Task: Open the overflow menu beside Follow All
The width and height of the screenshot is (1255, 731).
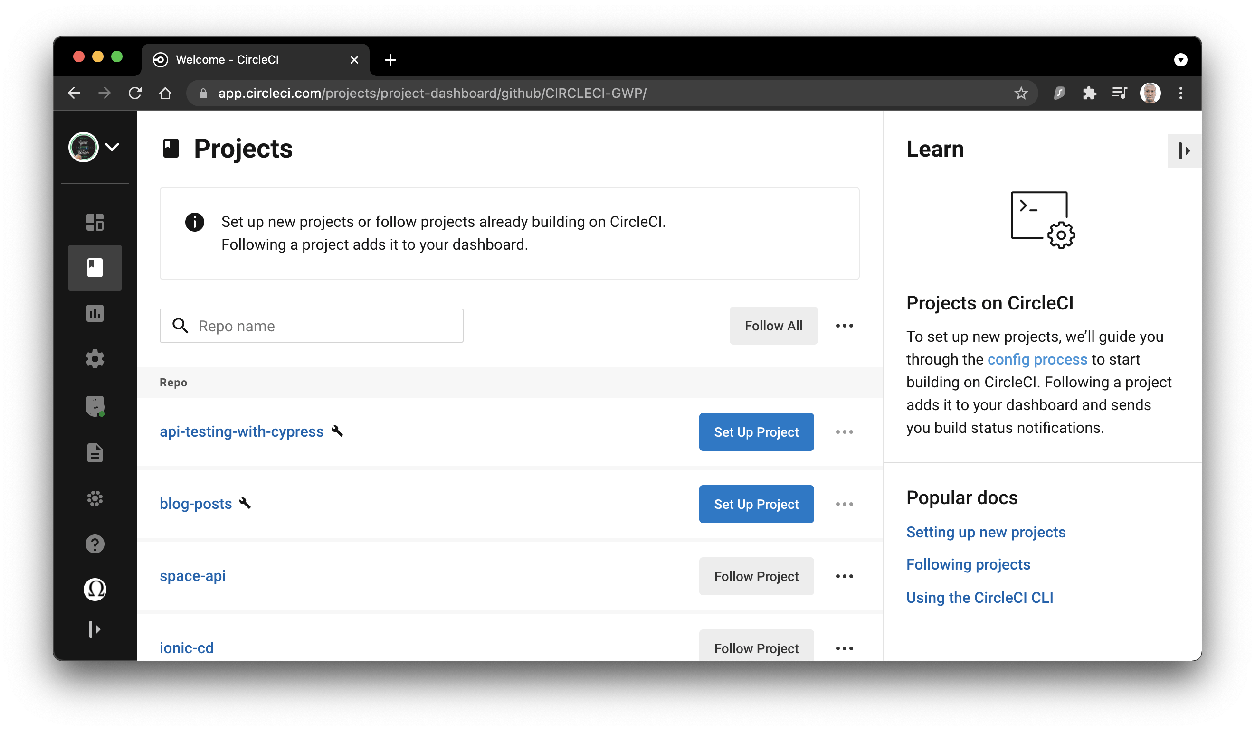Action: pos(844,326)
